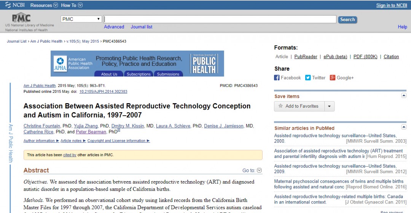Screen dimensions: 411x213
Task: Click the NCBI logo icon
Action: pos(8,5)
